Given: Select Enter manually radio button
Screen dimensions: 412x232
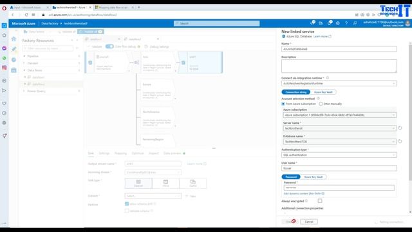Looking at the screenshot, I should pyautogui.click(x=321, y=104).
